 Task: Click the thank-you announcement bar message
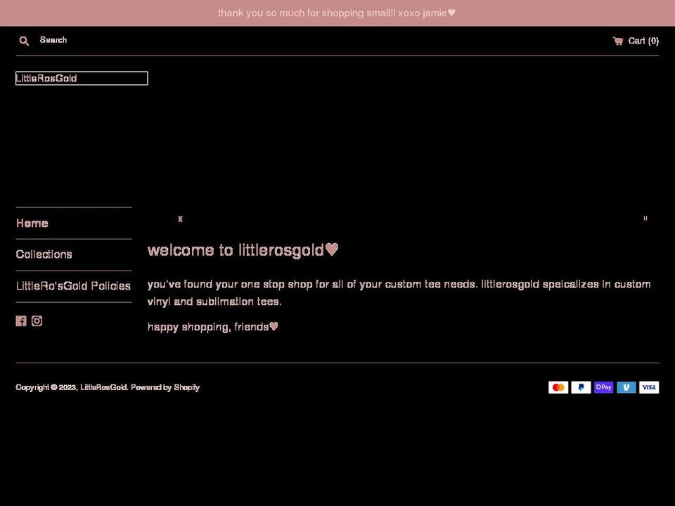(x=336, y=13)
